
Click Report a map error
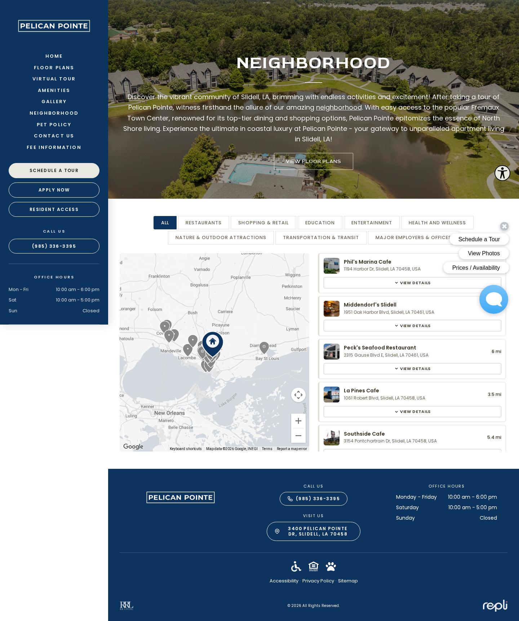[292, 449]
